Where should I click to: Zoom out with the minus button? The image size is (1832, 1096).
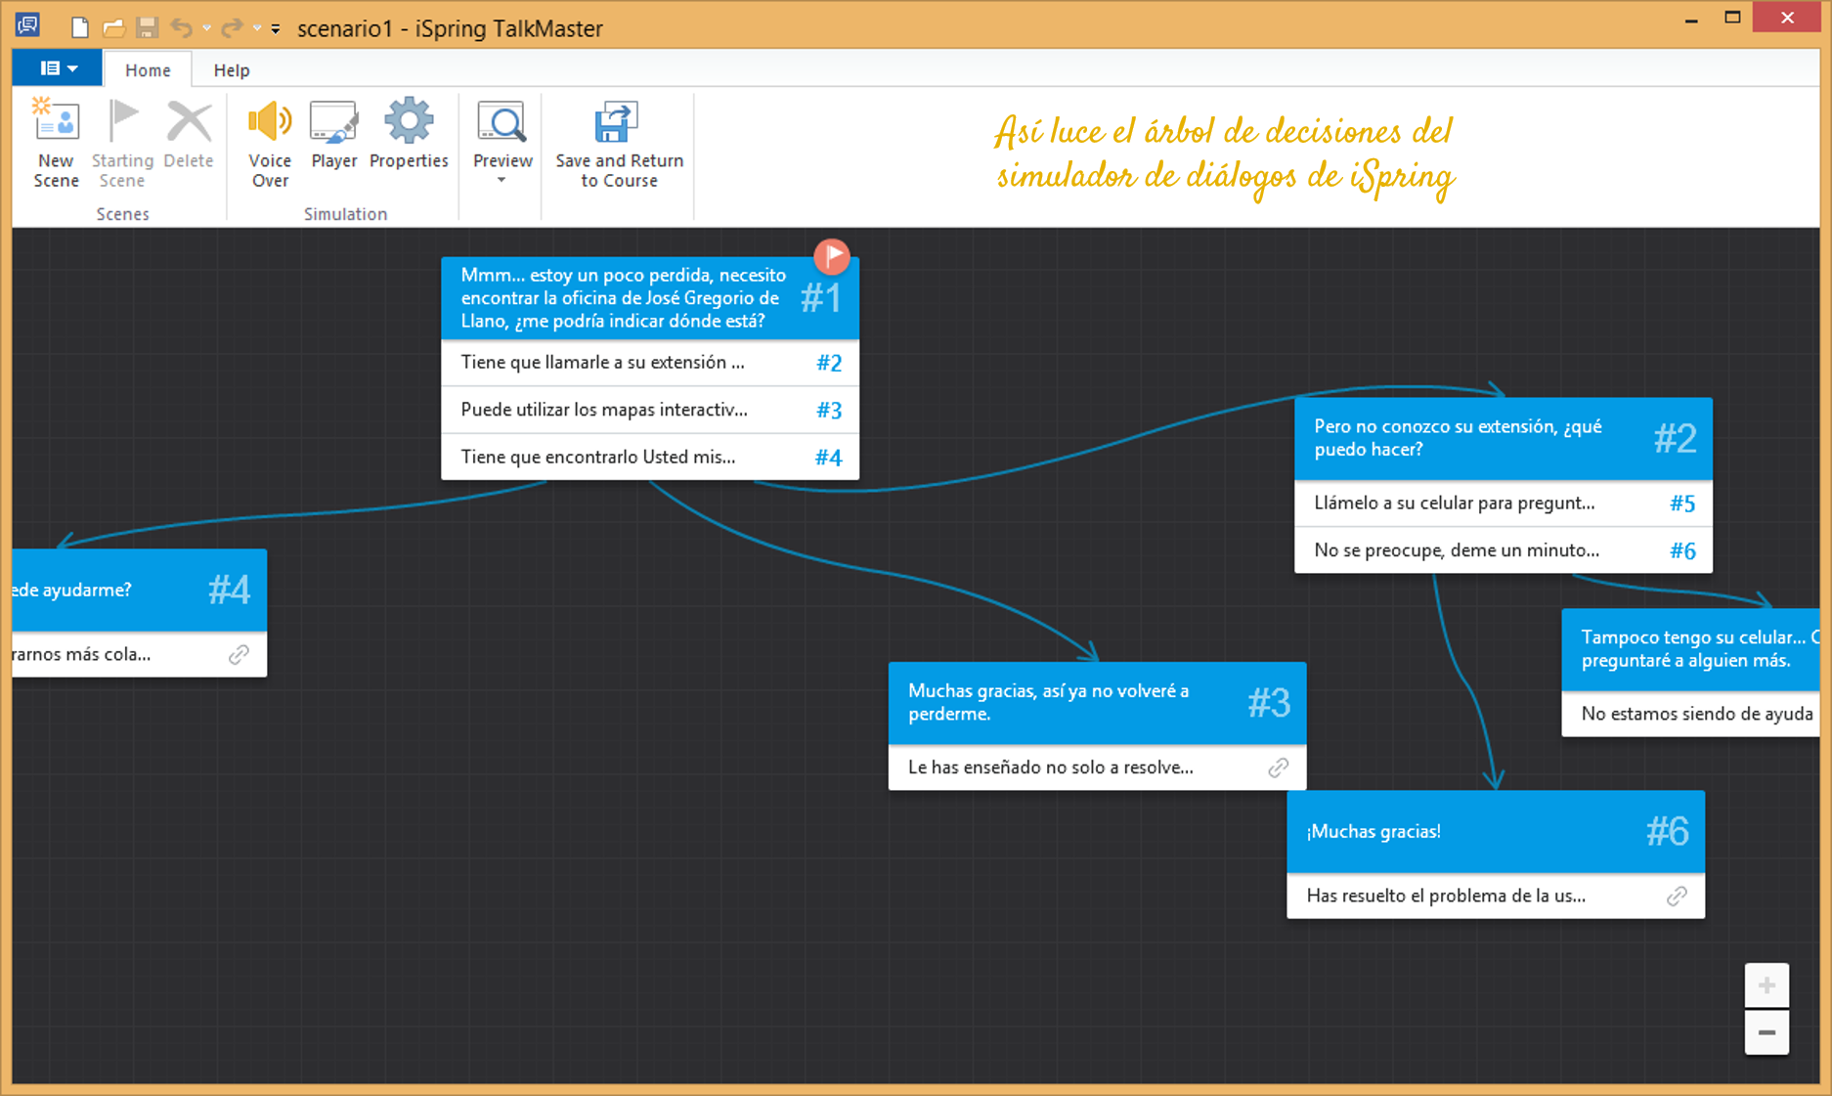tap(1767, 1032)
